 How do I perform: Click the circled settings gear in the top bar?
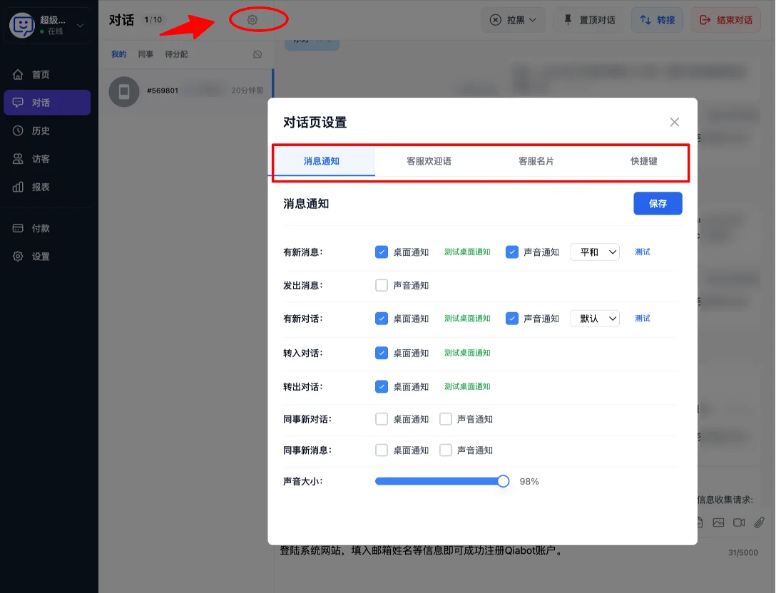tap(251, 20)
